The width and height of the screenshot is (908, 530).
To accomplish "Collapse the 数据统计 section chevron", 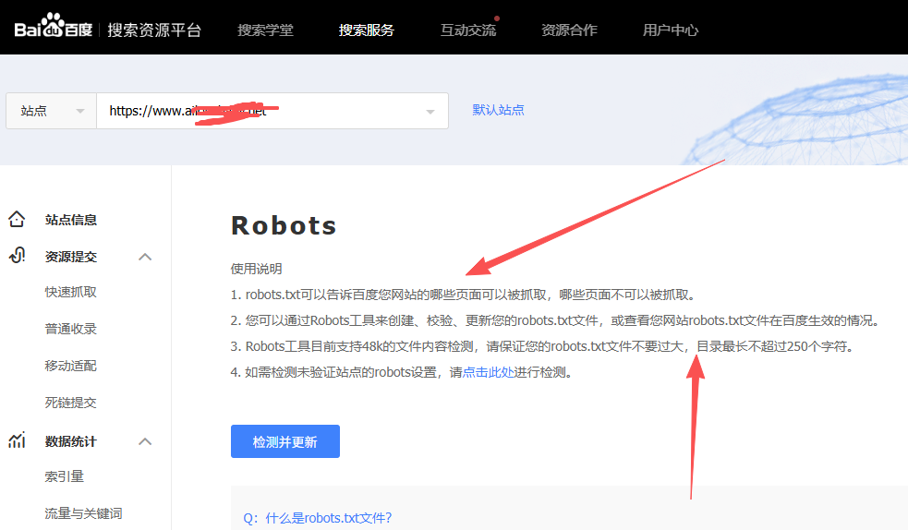I will pos(145,441).
